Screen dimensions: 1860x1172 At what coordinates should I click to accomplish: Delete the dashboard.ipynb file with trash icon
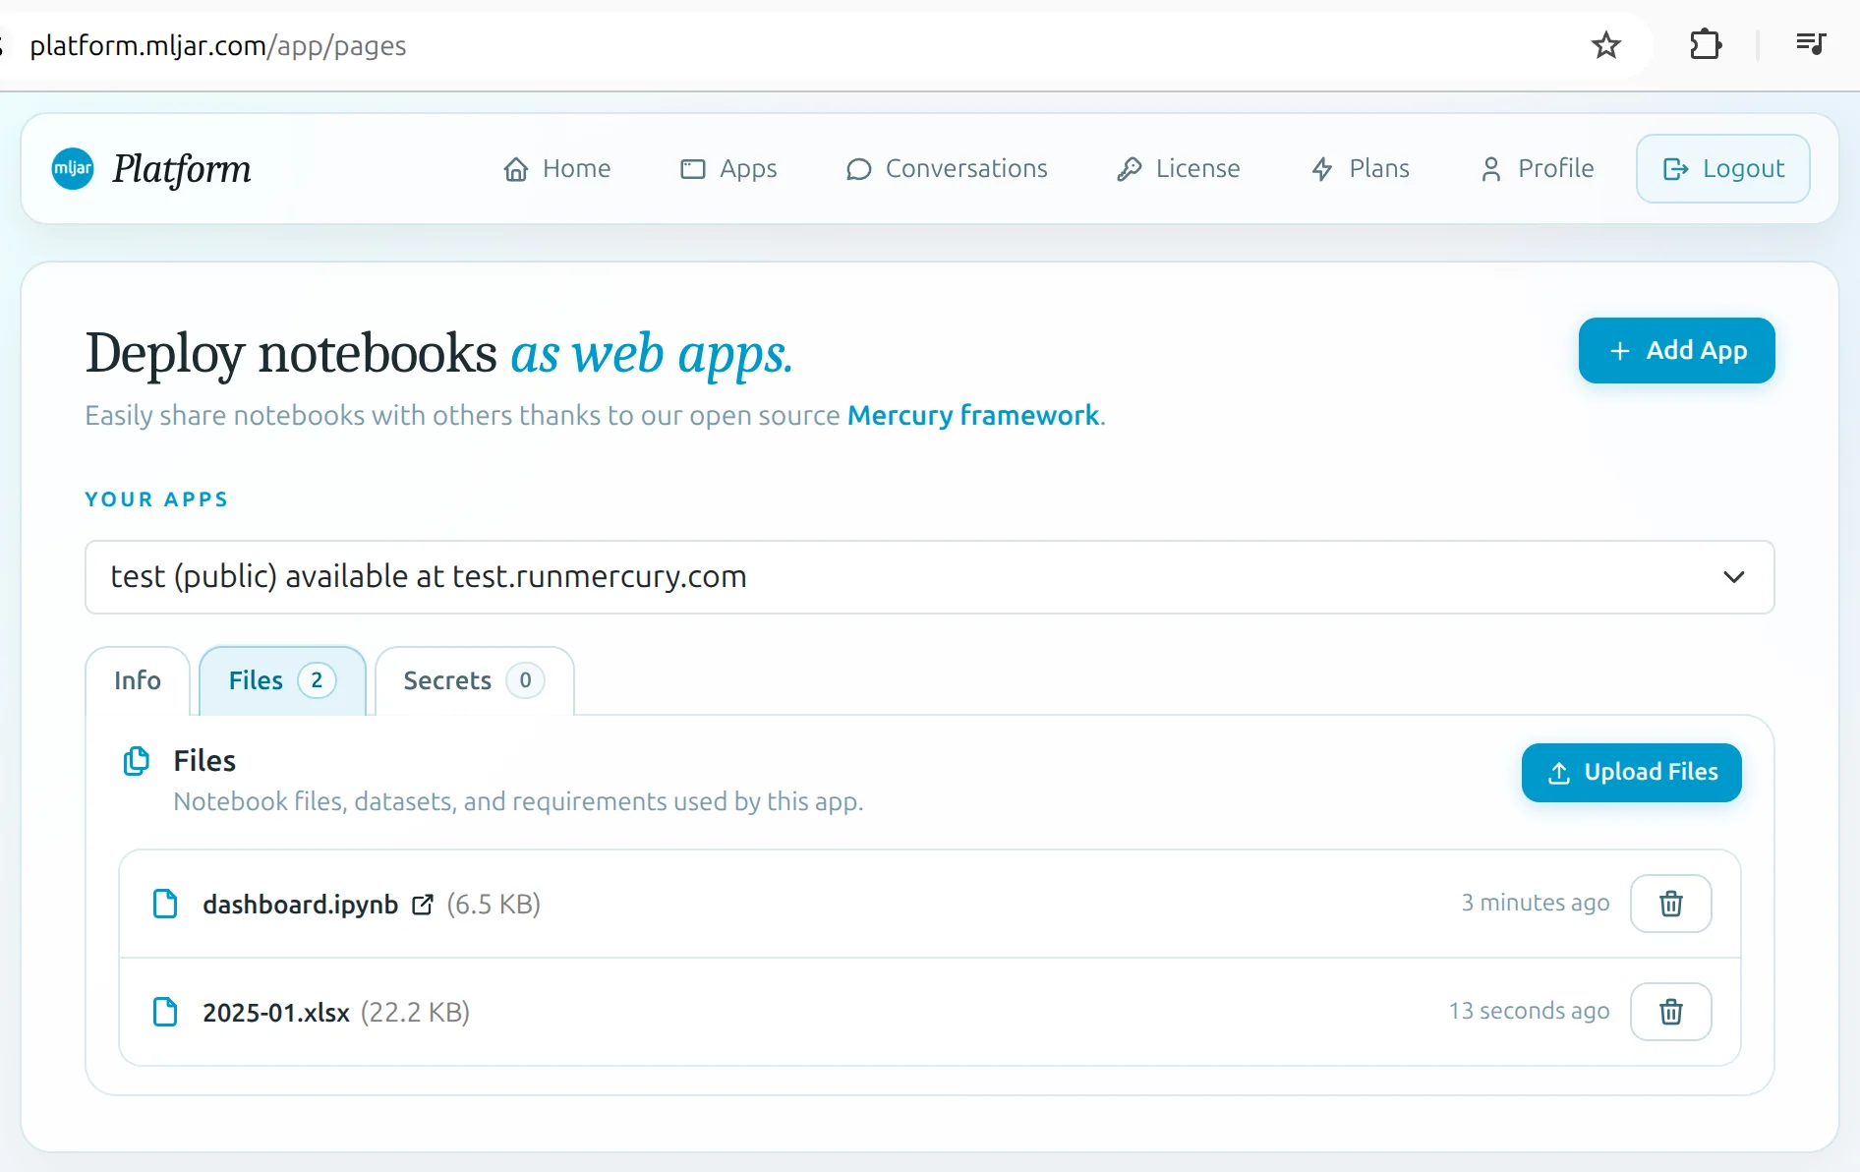[1671, 904]
